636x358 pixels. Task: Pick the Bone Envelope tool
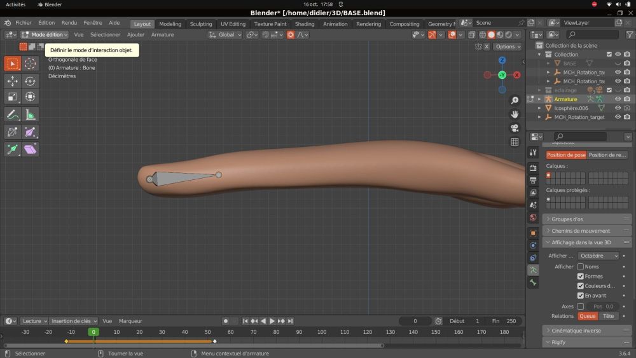click(31, 132)
